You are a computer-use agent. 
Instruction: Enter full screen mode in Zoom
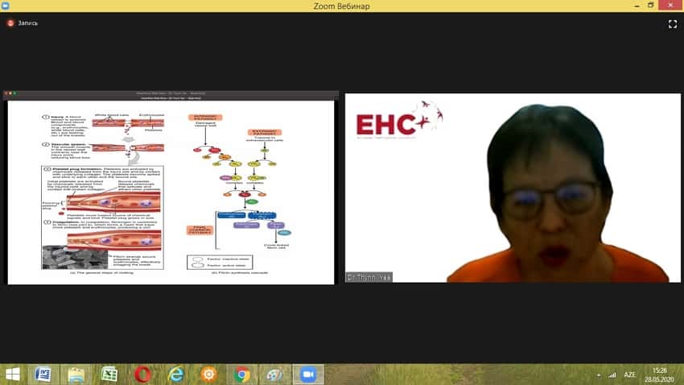pyautogui.click(x=672, y=24)
